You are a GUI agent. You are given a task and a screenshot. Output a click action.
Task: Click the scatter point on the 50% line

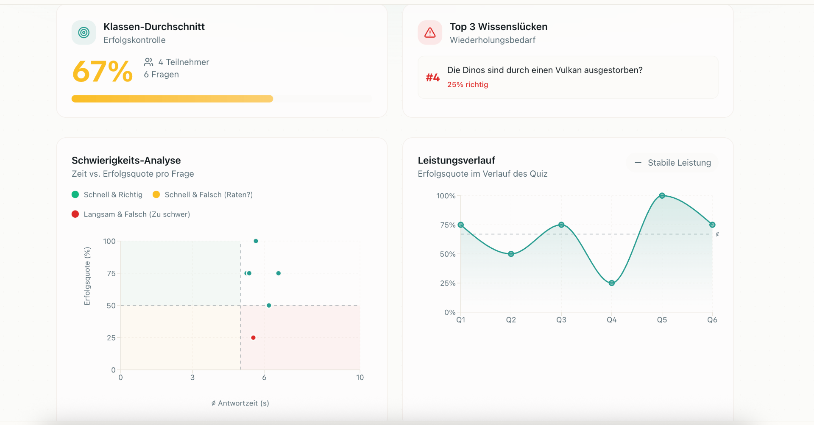click(x=269, y=306)
